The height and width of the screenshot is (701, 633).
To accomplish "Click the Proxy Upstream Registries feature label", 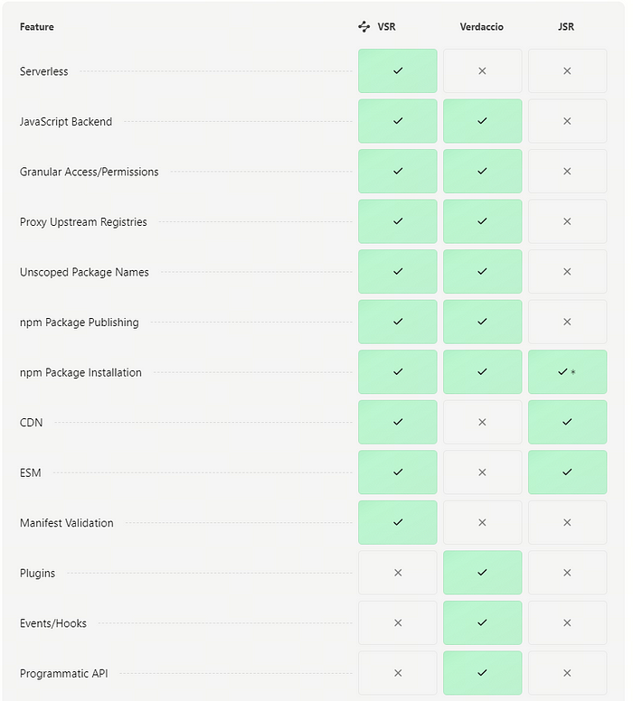I will coord(83,222).
